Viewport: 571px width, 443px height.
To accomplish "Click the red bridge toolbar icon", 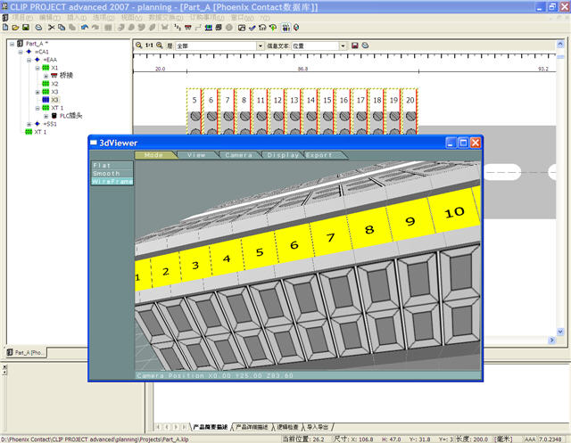I will coord(188,28).
